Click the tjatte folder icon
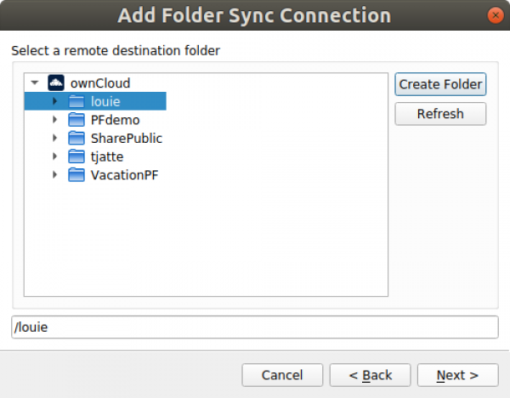The height and width of the screenshot is (398, 510). (x=76, y=156)
